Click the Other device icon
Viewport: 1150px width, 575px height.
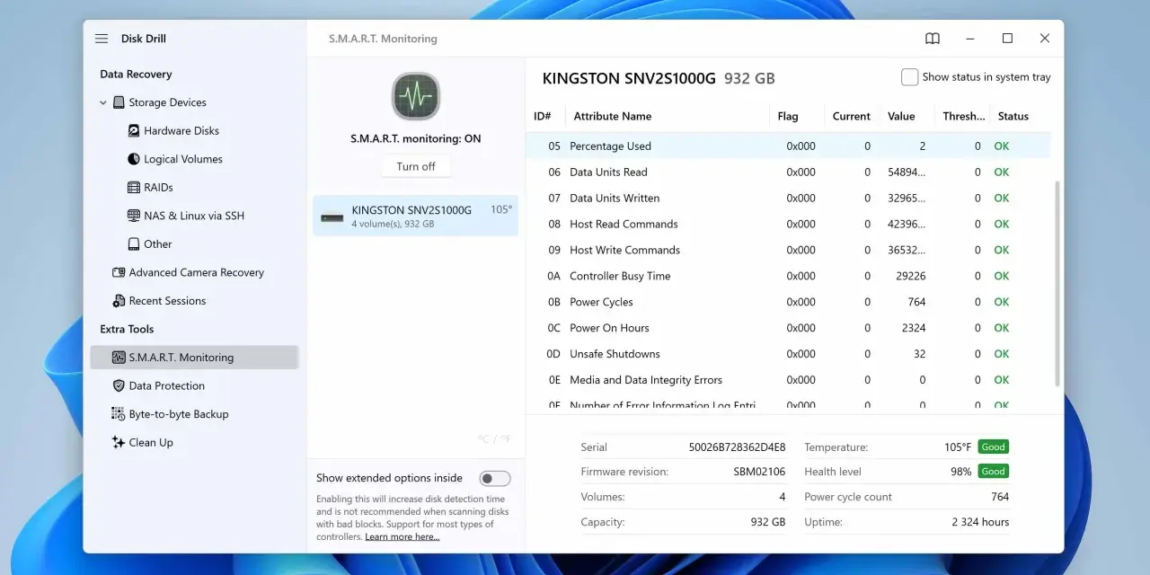pyautogui.click(x=134, y=243)
